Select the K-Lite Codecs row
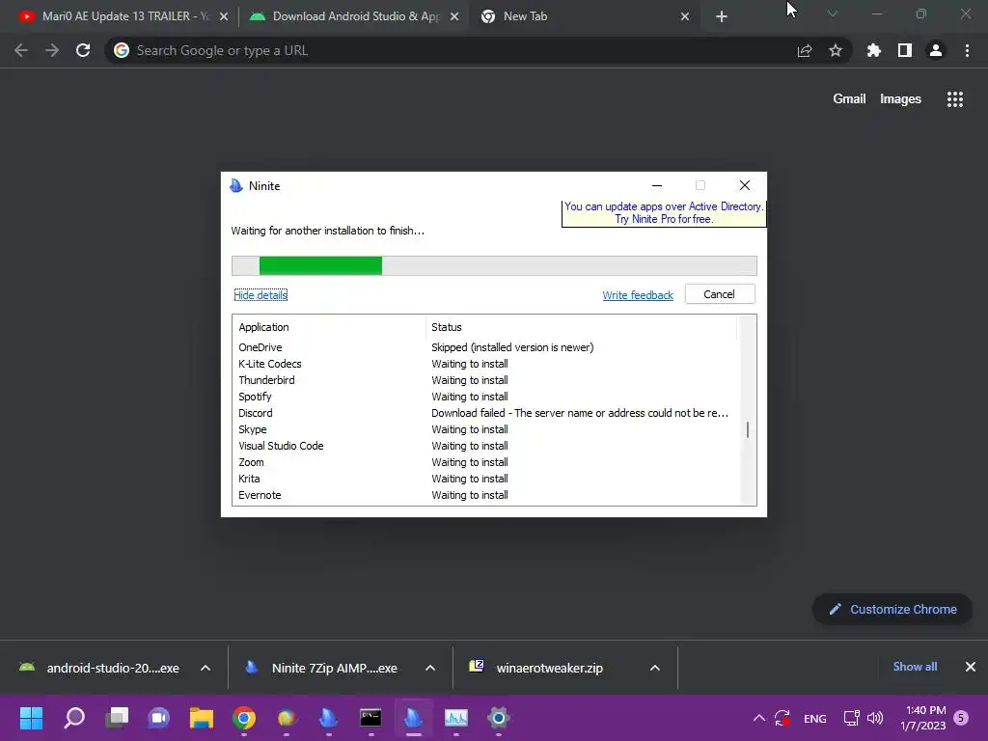Viewport: 988px width, 741px height. coord(485,364)
